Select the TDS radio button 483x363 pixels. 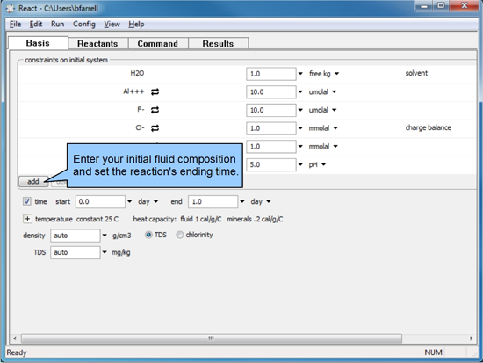point(148,235)
